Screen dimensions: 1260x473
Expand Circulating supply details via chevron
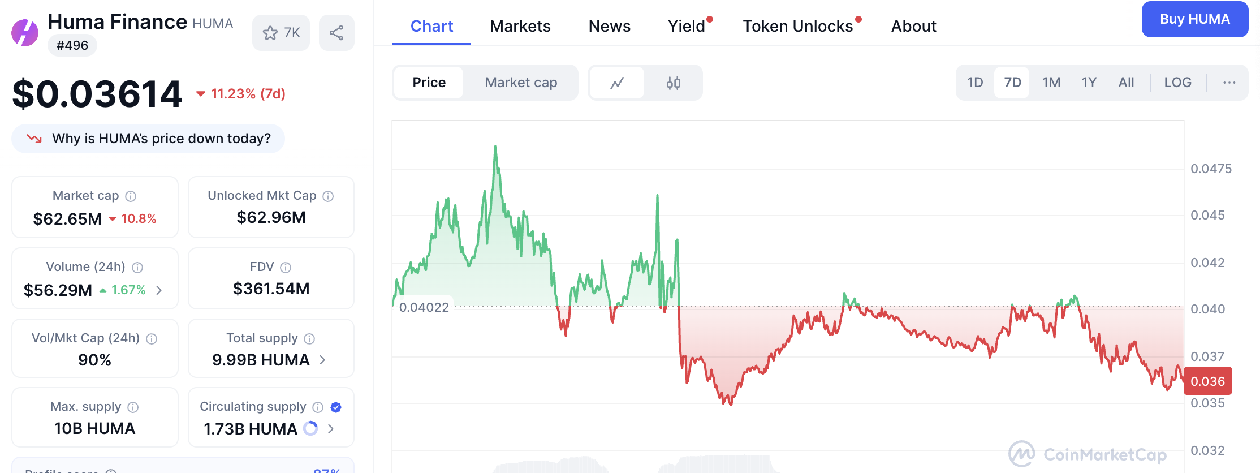pyautogui.click(x=330, y=429)
